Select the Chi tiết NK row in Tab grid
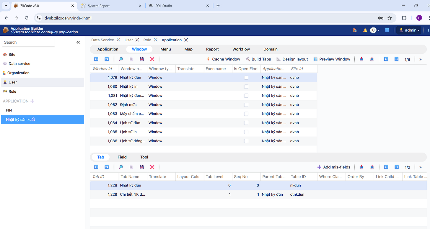Viewport: 430px width, 229px height. [258, 194]
